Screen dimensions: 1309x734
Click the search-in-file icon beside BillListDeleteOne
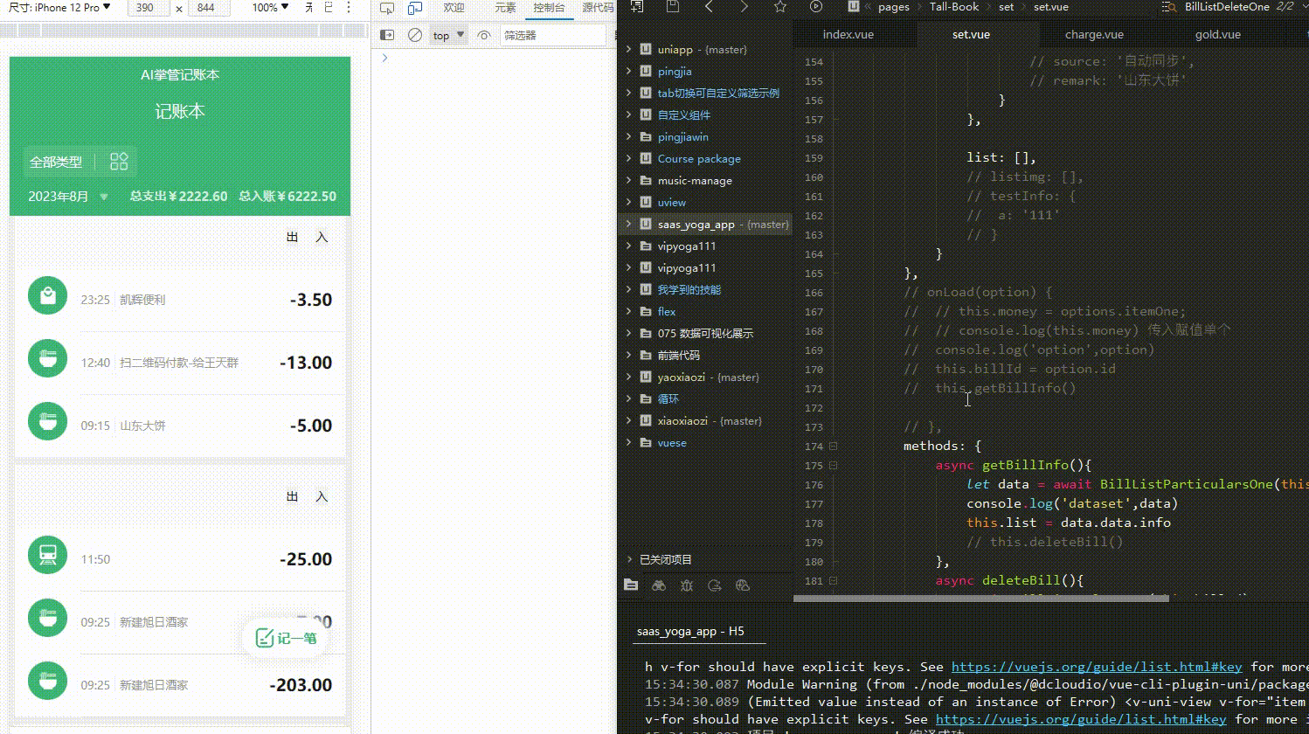point(1168,6)
